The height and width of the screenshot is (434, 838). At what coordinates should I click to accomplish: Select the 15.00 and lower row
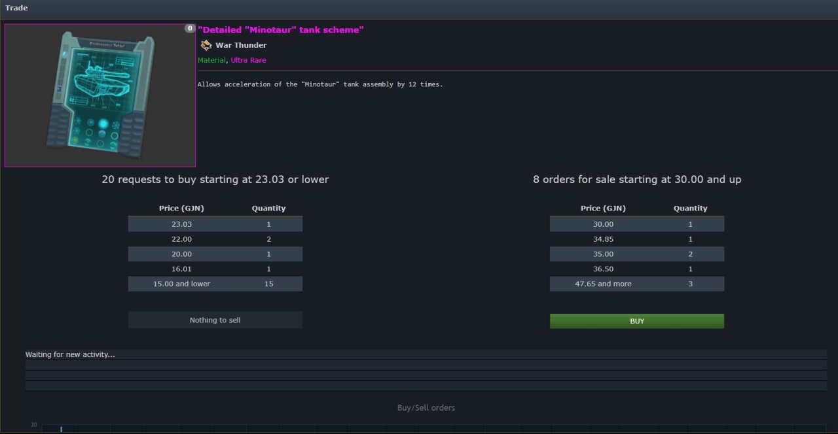[215, 284]
